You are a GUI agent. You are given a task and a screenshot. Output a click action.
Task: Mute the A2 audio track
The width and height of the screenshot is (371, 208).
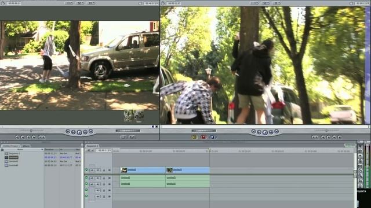pyautogui.click(x=86, y=184)
